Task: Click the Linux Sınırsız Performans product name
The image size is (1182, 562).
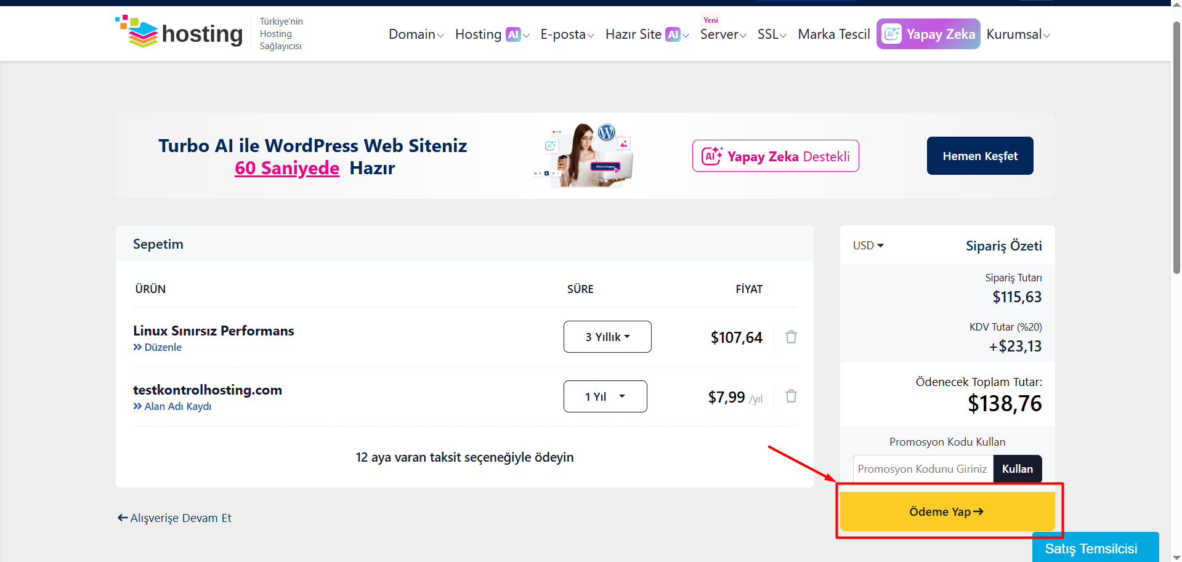Action: click(x=214, y=331)
